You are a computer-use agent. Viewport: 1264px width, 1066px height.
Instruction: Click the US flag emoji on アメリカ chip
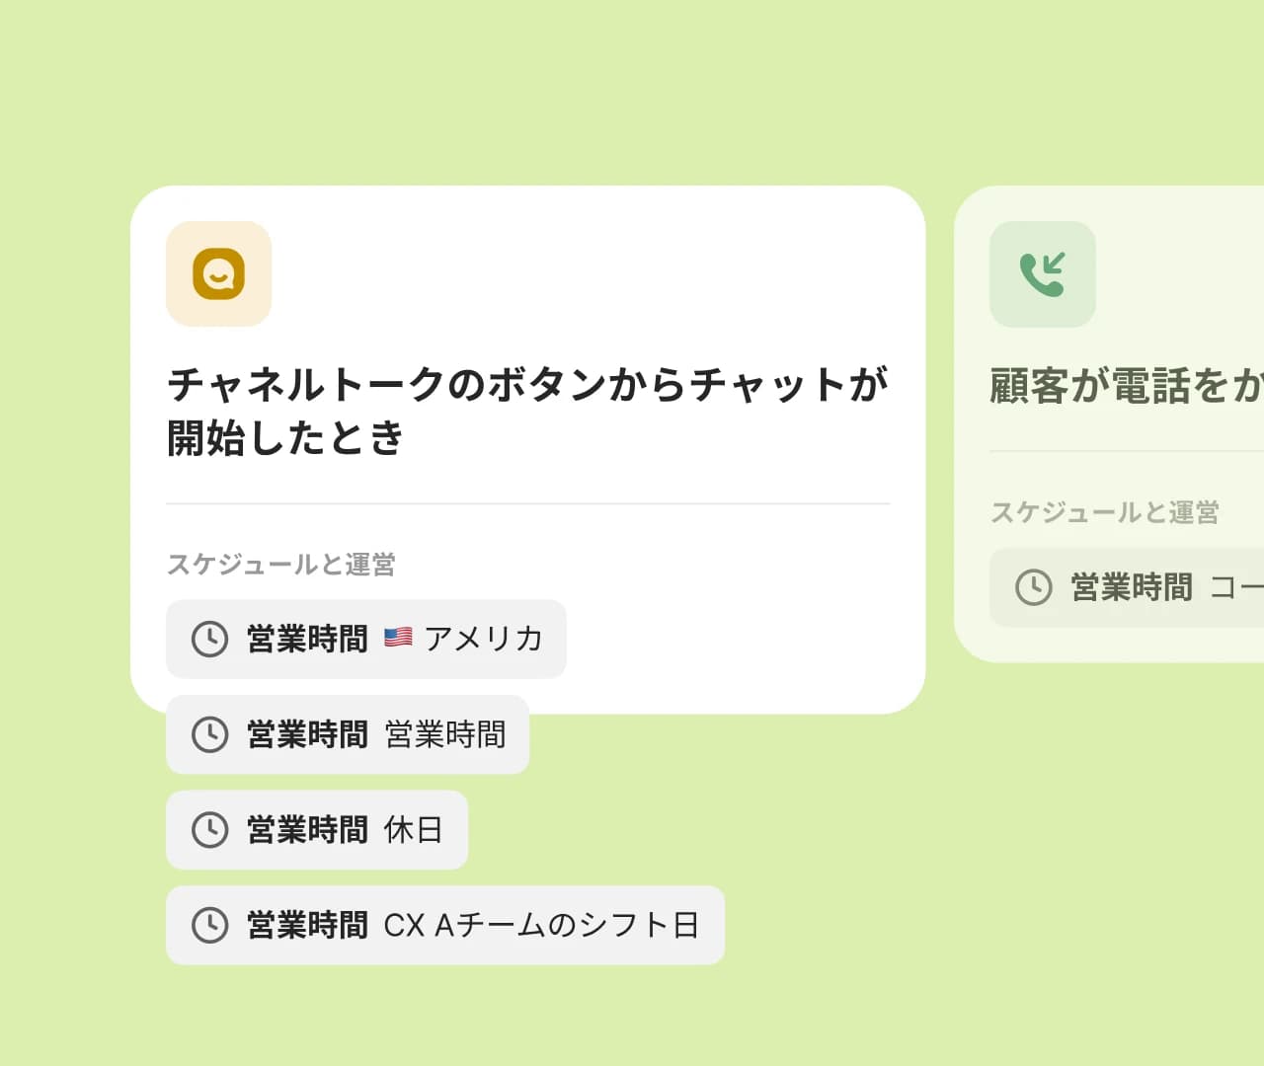coord(398,638)
